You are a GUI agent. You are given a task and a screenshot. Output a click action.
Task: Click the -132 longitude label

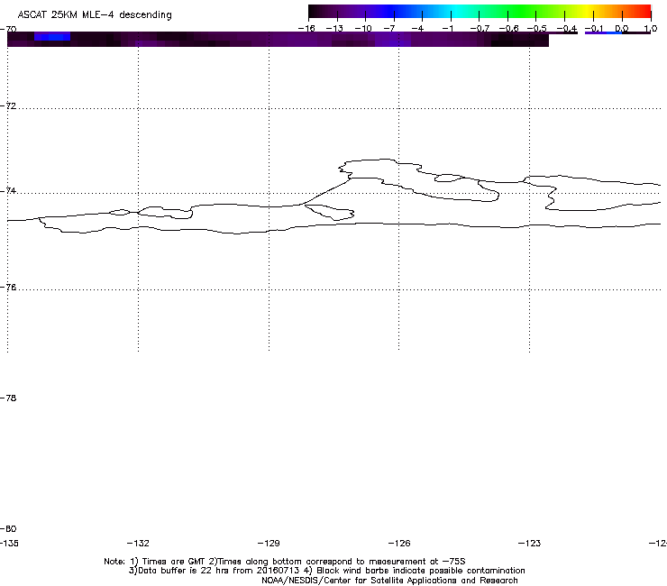[x=138, y=543]
